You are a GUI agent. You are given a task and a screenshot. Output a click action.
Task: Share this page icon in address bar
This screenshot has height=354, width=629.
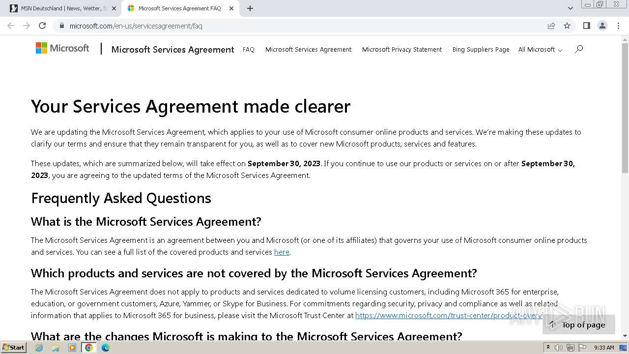point(551,26)
